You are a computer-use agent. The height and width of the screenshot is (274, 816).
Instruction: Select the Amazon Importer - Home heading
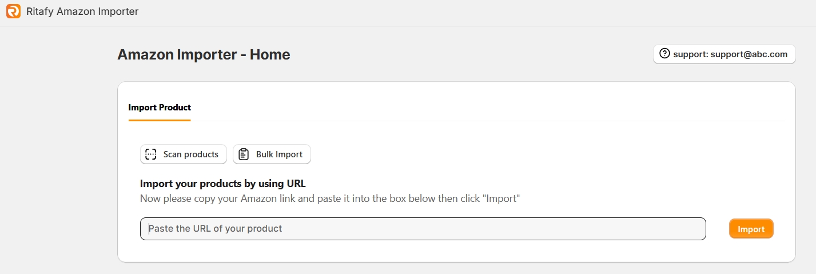coord(204,55)
